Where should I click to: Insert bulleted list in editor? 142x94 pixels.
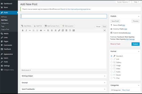tap(34, 30)
